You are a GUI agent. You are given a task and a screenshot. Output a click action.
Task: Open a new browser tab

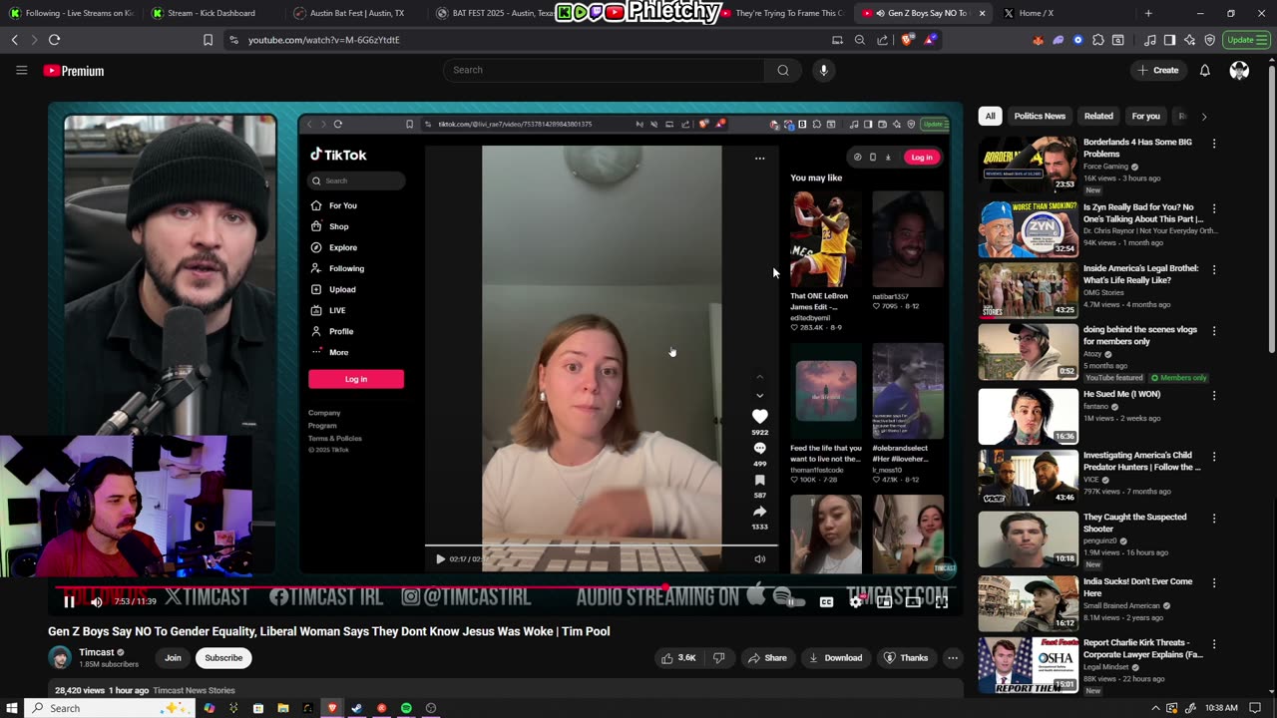(x=1148, y=13)
